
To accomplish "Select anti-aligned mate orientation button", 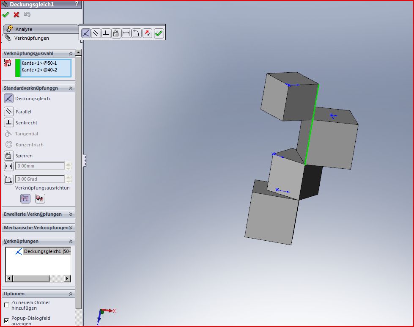I will click(x=40, y=198).
